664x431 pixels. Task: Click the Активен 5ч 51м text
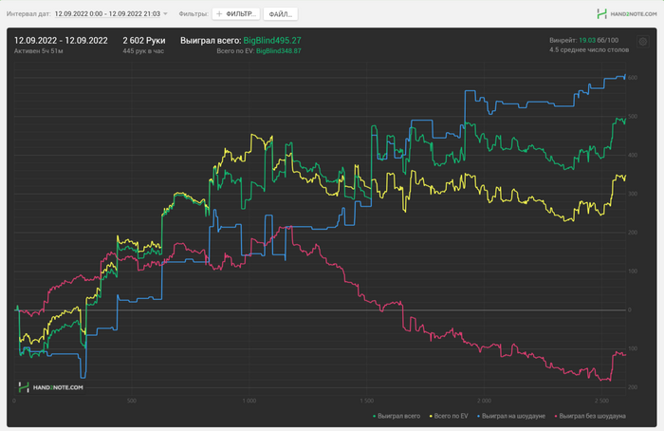[x=39, y=51]
